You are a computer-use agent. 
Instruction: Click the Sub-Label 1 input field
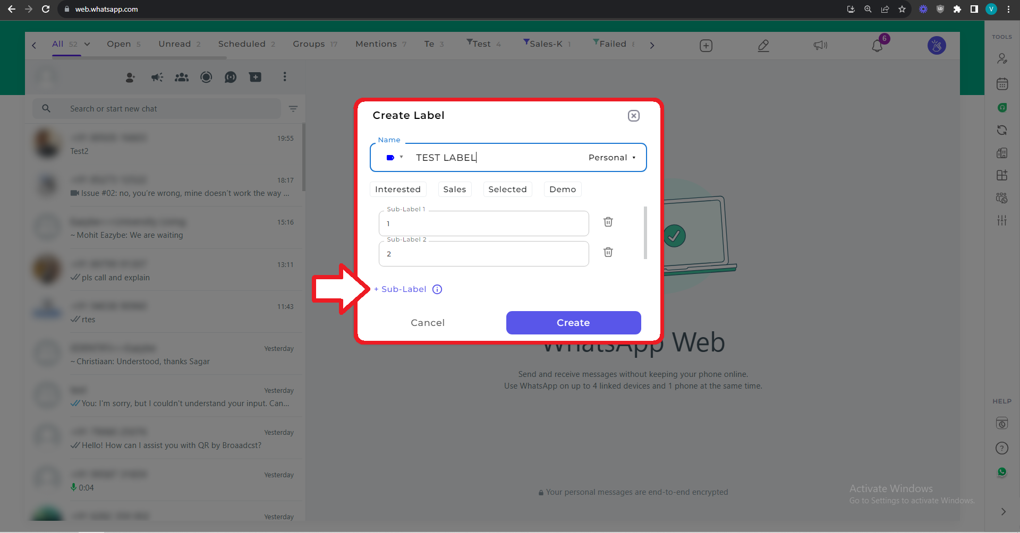click(483, 223)
